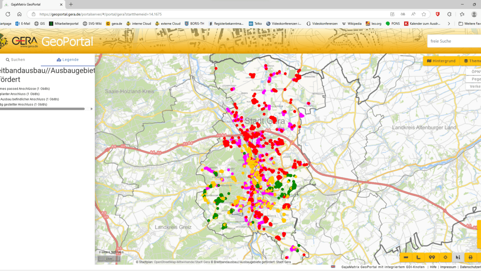Select the ruler distance measuring tool

click(x=406, y=257)
